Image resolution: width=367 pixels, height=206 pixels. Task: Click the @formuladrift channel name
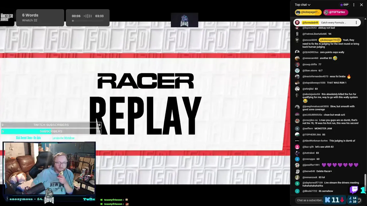310,23
